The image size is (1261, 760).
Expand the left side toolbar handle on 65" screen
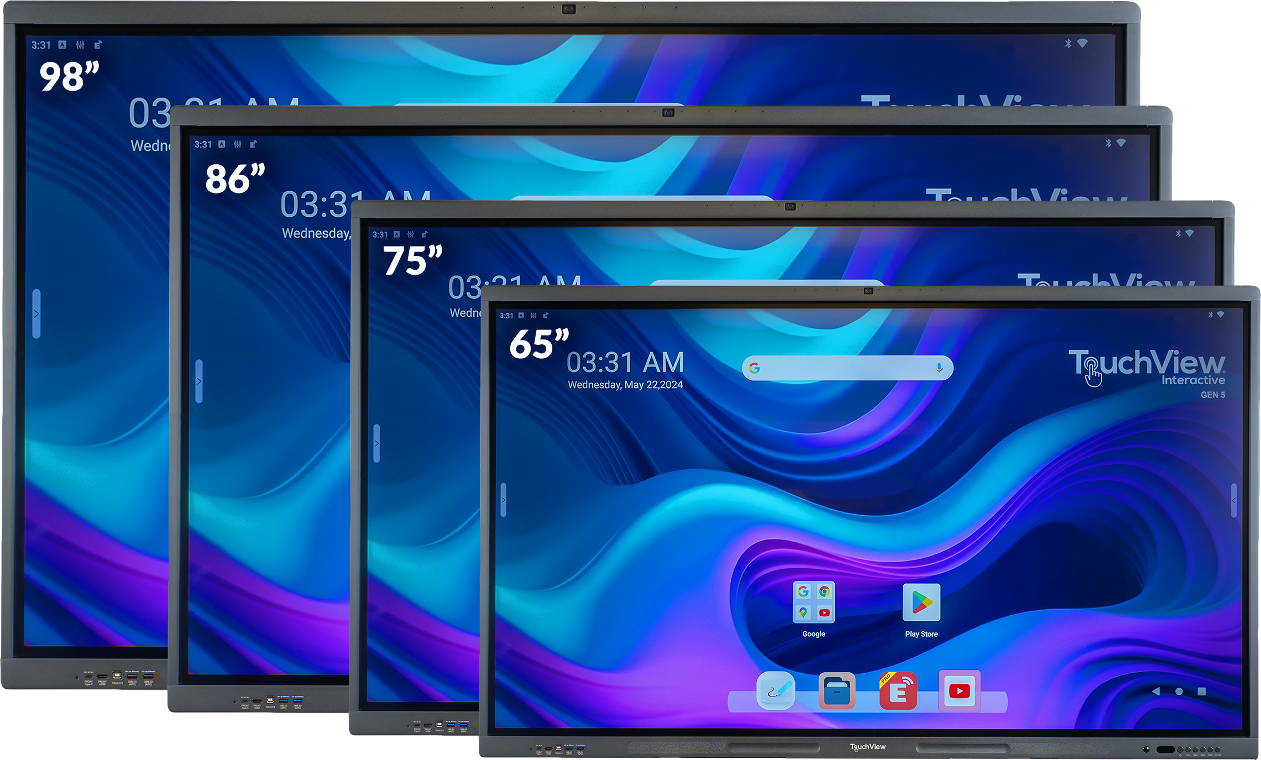pyautogui.click(x=503, y=500)
